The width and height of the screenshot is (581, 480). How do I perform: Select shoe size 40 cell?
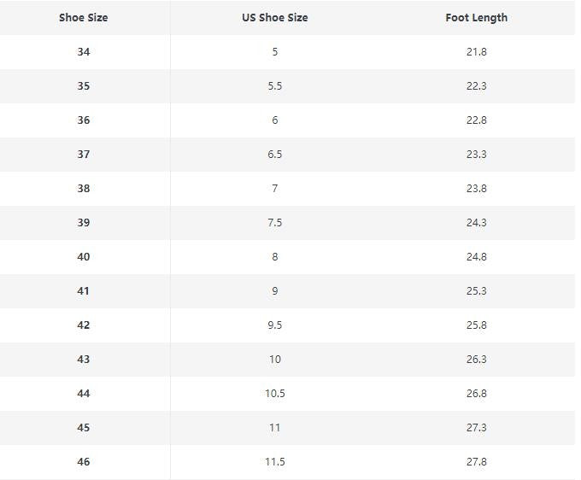click(84, 257)
